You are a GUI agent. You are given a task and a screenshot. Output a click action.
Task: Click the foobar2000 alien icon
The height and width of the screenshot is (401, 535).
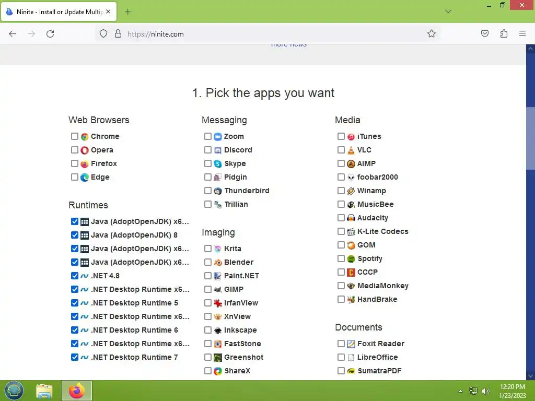pyautogui.click(x=351, y=178)
